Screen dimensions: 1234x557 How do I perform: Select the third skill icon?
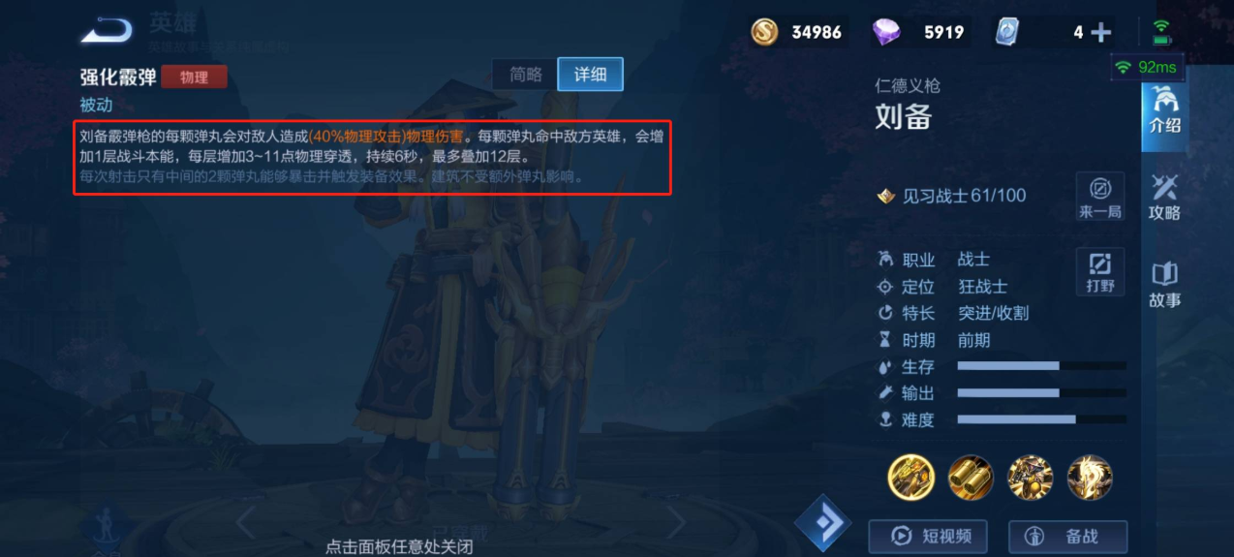point(1031,477)
